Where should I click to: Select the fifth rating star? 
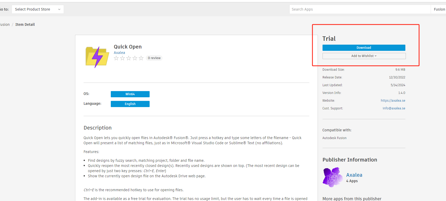pos(141,58)
